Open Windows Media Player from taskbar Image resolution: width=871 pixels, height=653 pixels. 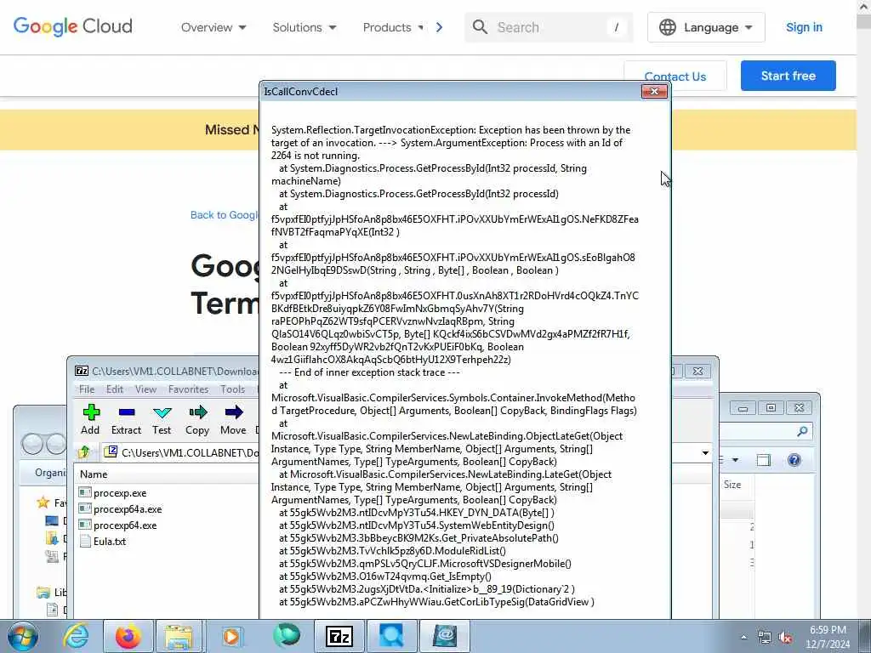coord(231,636)
